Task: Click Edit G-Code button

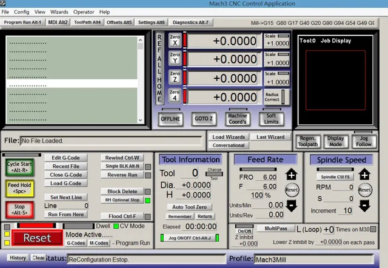Action: [66, 158]
